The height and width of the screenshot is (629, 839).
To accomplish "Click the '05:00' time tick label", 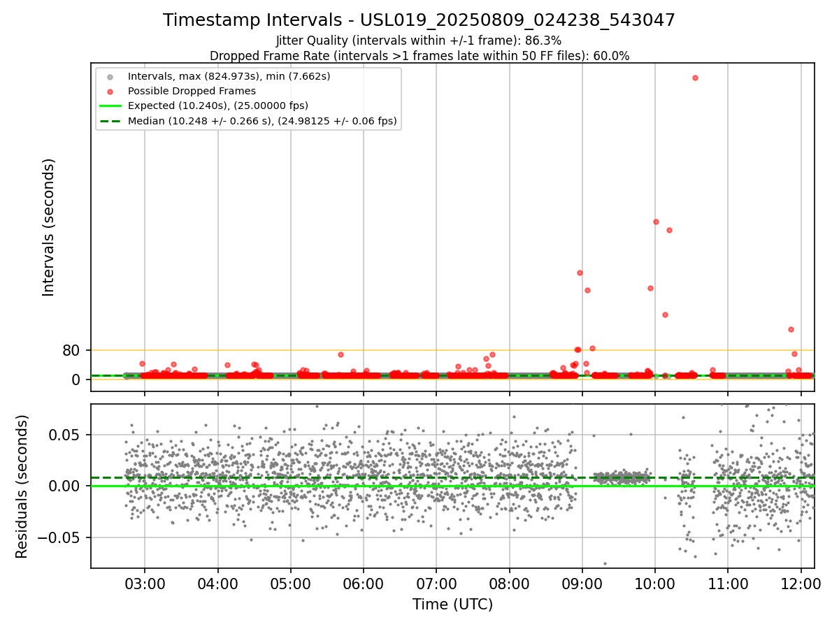I will tap(291, 583).
